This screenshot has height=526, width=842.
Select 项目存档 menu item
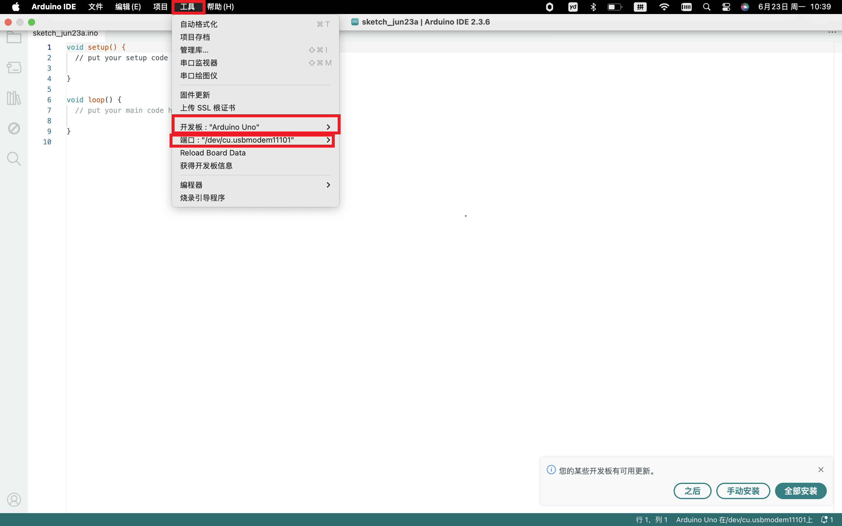click(256, 37)
